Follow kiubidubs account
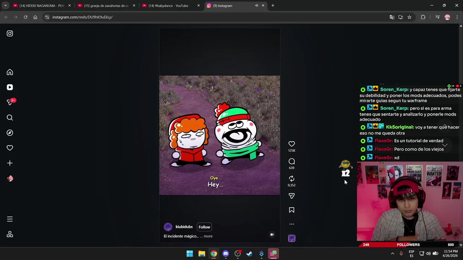Image resolution: width=463 pixels, height=260 pixels. (204, 227)
